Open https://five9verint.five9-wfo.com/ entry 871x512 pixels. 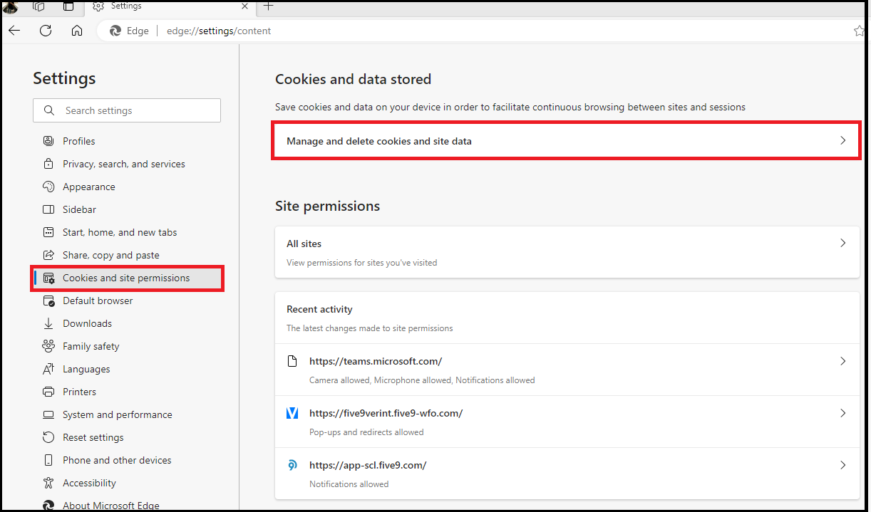tap(567, 422)
